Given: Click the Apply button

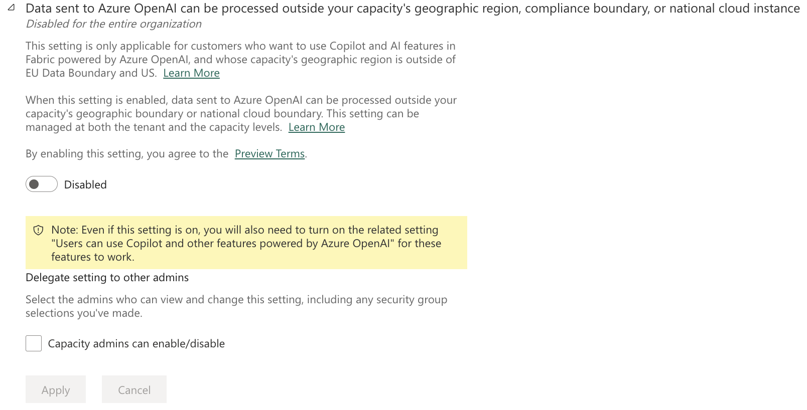Looking at the screenshot, I should 55,389.
